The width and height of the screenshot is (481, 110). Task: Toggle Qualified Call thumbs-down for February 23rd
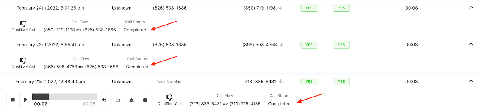23,61
